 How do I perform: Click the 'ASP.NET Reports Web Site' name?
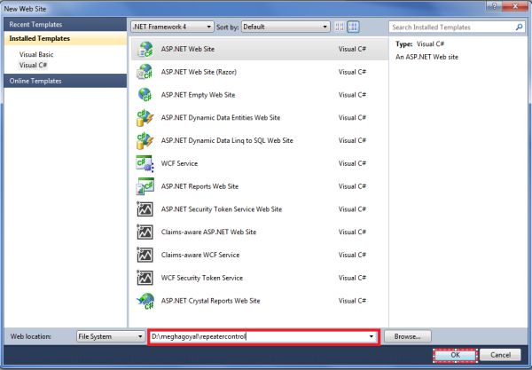(x=199, y=186)
